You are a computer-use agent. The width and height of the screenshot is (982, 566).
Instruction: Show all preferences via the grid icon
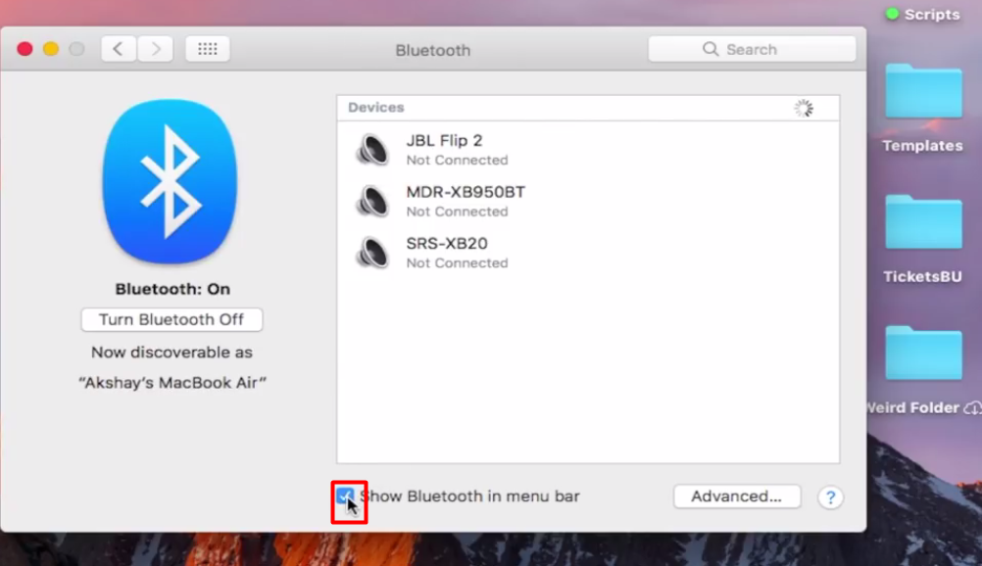(208, 49)
